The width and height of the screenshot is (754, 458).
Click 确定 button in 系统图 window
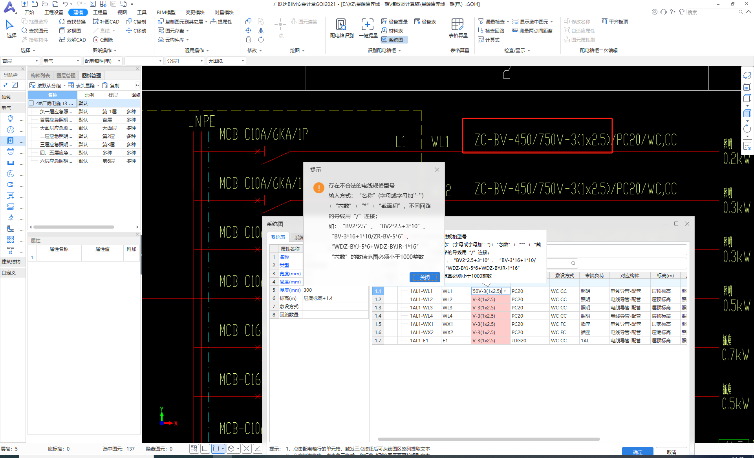[x=638, y=452]
